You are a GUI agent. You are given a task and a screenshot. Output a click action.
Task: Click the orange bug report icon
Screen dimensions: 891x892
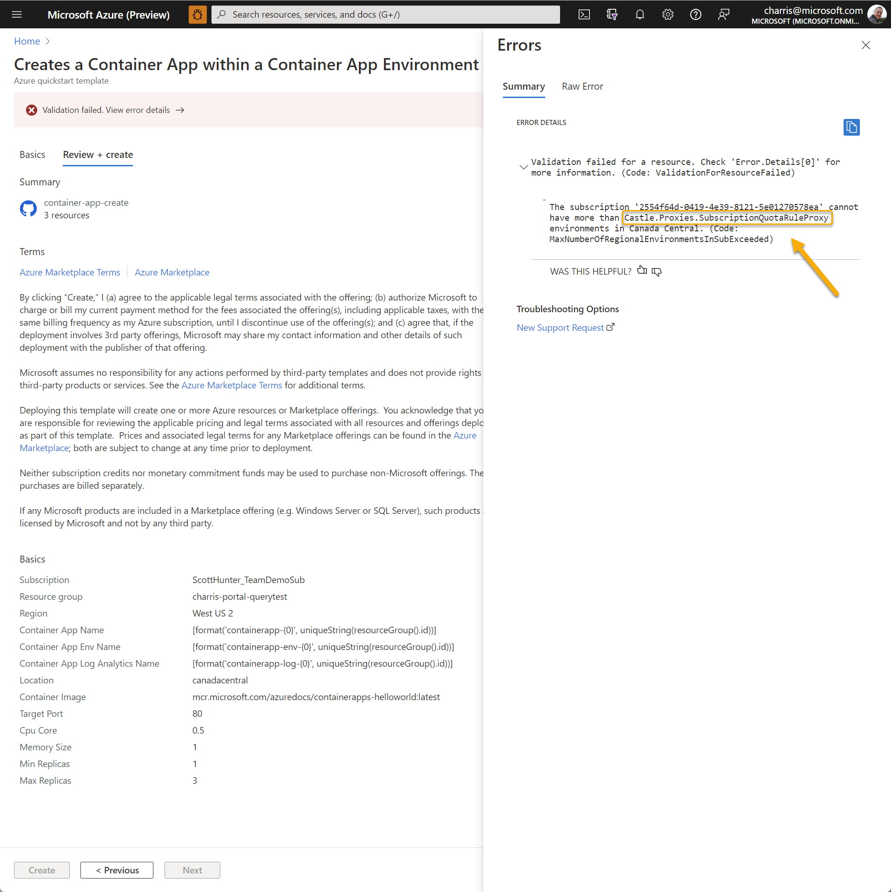coord(197,14)
